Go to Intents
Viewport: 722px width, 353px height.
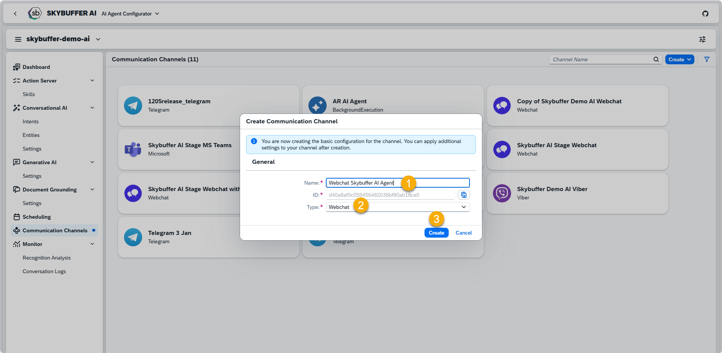coord(31,121)
